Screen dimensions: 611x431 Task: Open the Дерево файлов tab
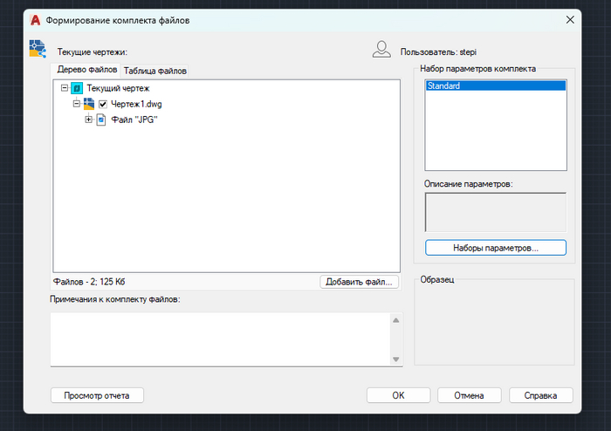pos(86,70)
